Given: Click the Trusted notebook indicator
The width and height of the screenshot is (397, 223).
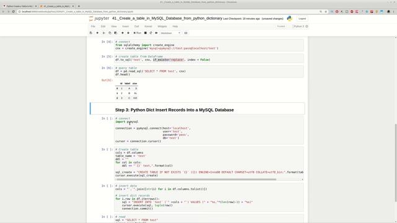Looking at the screenshot, I should coord(281,26).
